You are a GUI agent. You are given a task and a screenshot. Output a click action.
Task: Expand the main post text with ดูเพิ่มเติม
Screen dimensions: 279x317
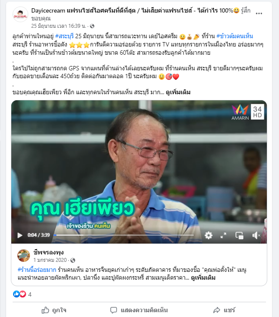tap(178, 92)
